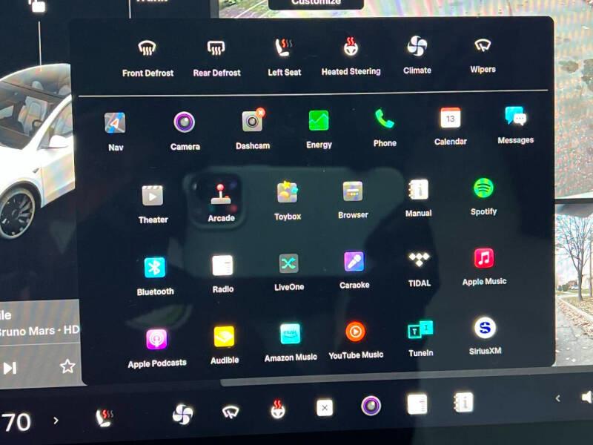The width and height of the screenshot is (593, 445).
Task: Toggle Left Seat heater
Action: point(284,48)
